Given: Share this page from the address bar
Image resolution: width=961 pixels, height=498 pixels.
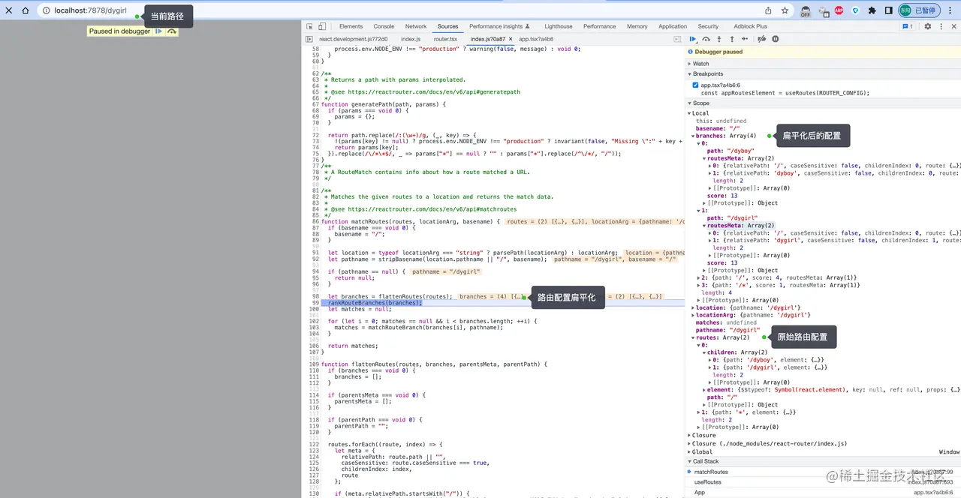Looking at the screenshot, I should (768, 10).
